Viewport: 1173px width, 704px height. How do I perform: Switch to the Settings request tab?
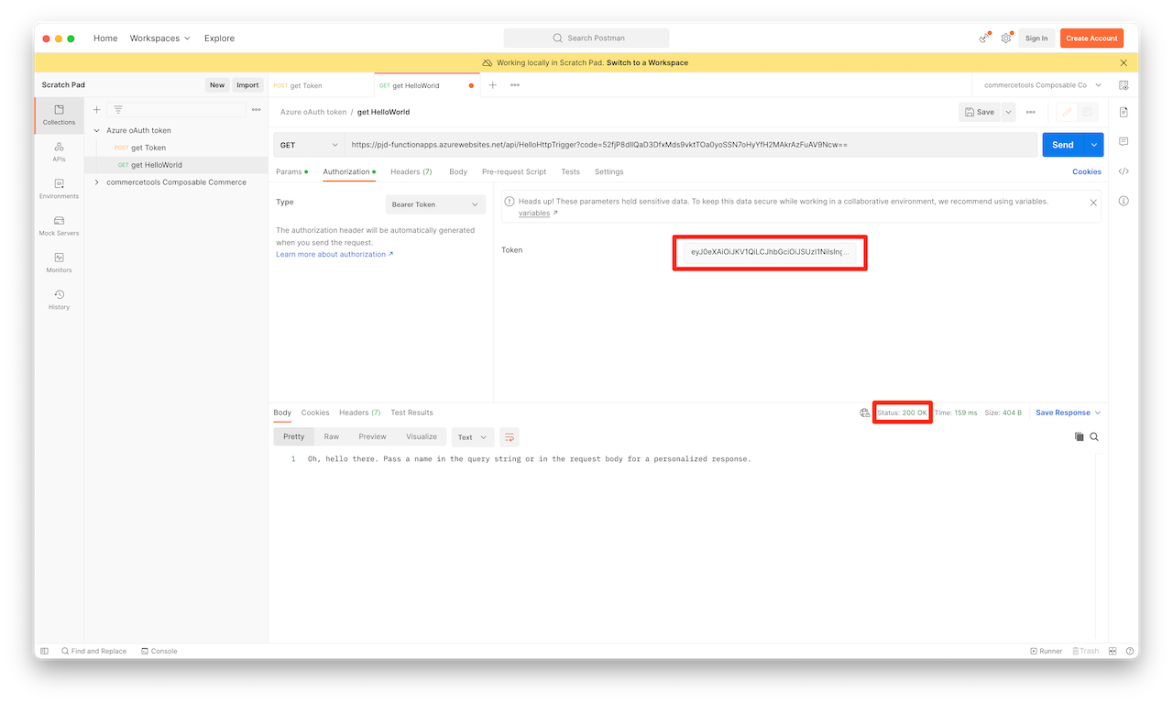608,171
